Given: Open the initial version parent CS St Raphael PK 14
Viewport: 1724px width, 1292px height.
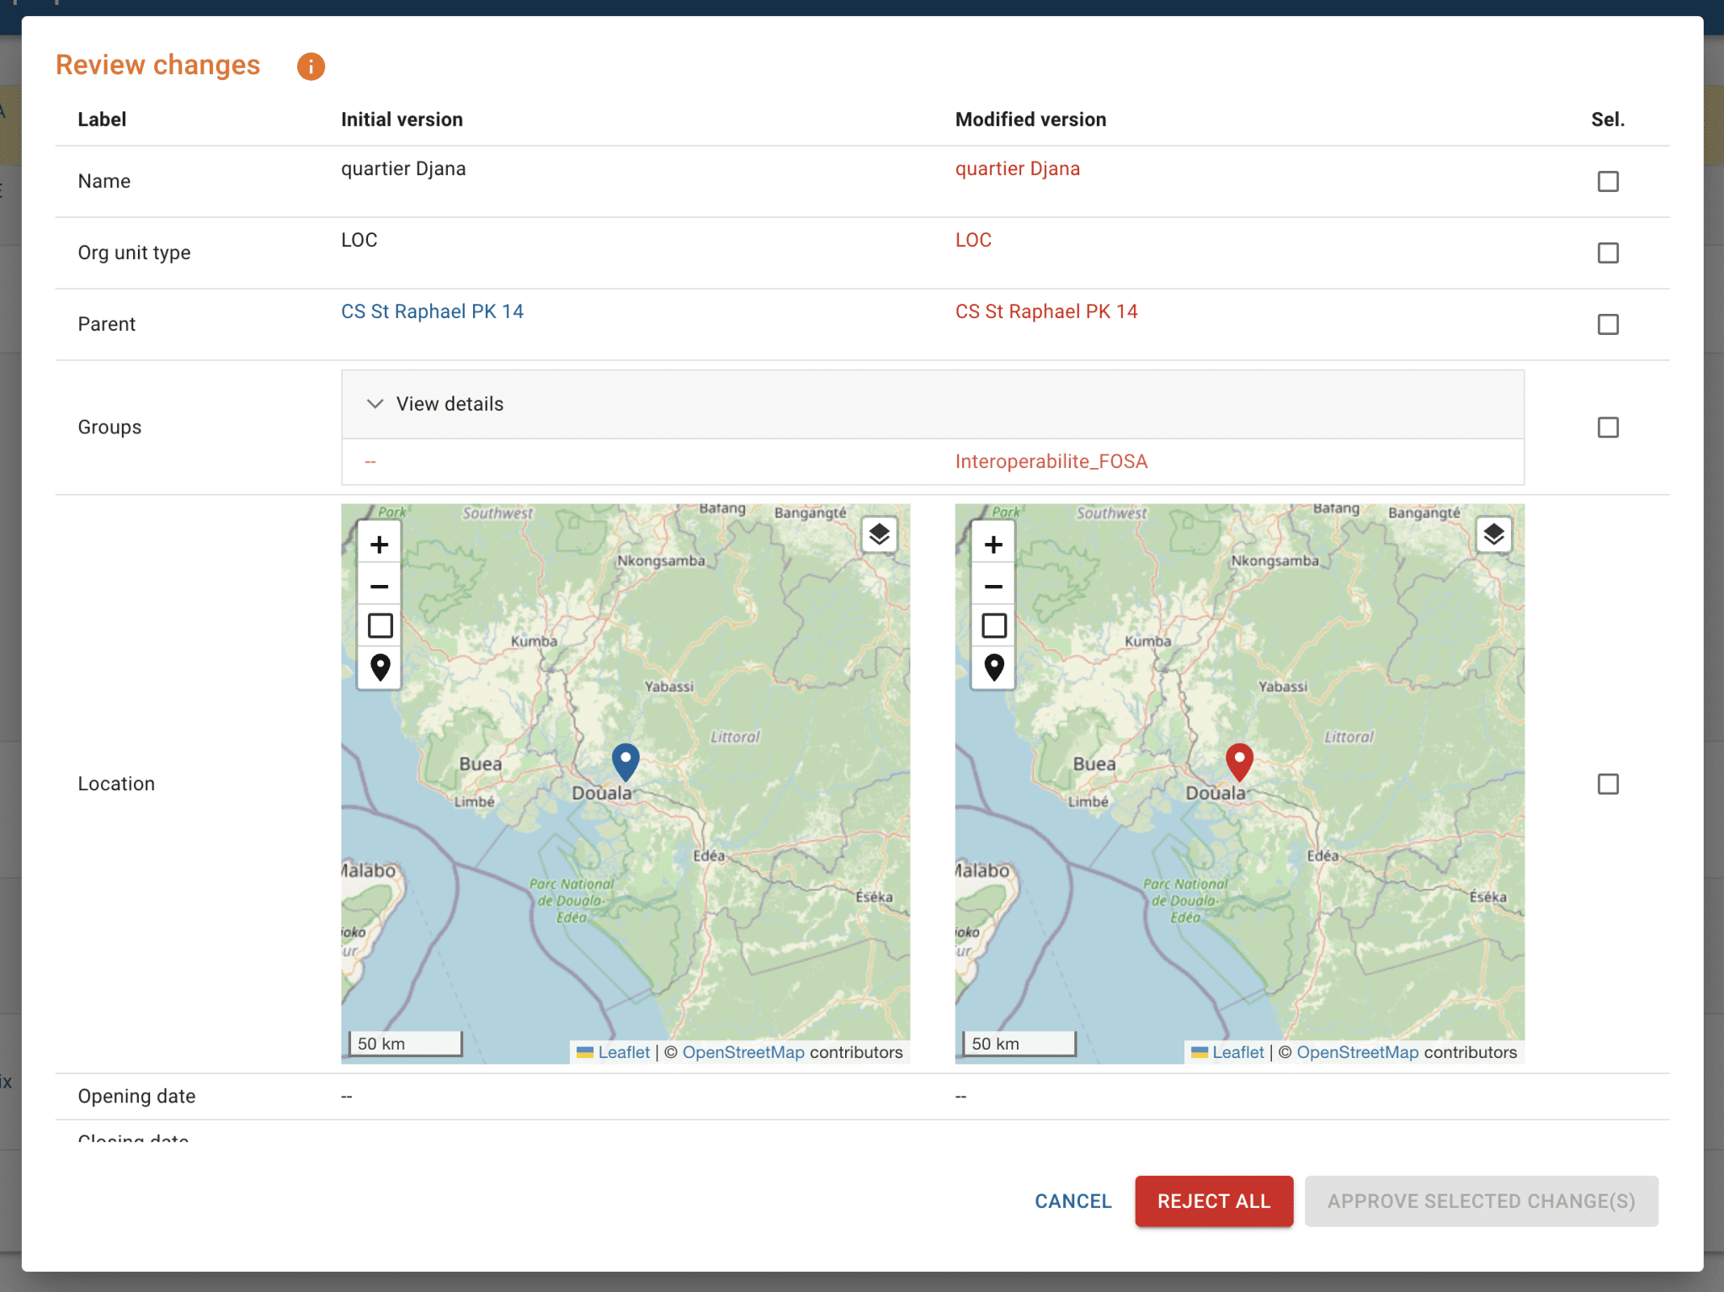Looking at the screenshot, I should [433, 311].
